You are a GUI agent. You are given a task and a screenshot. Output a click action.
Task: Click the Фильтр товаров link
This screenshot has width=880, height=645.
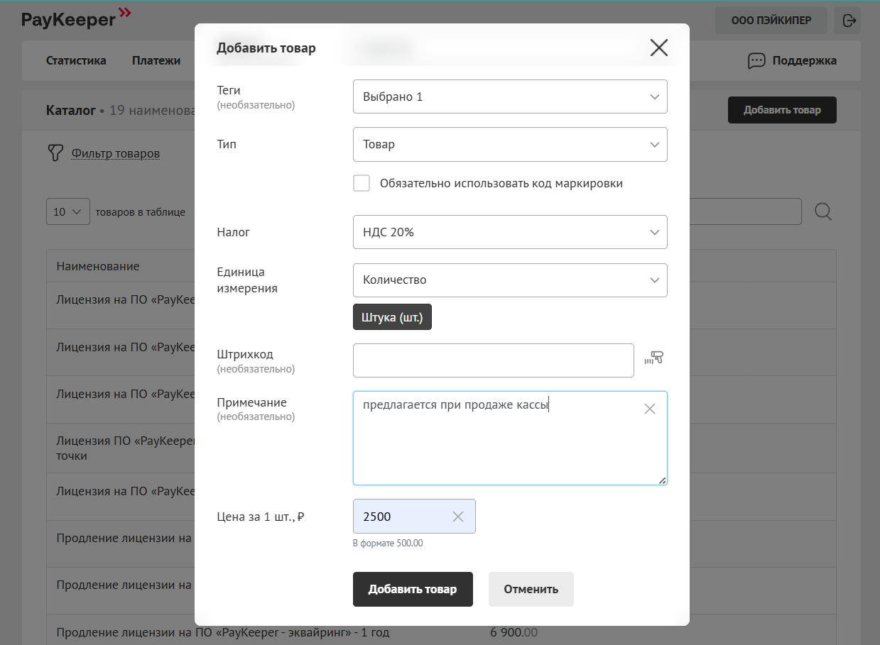click(x=116, y=153)
